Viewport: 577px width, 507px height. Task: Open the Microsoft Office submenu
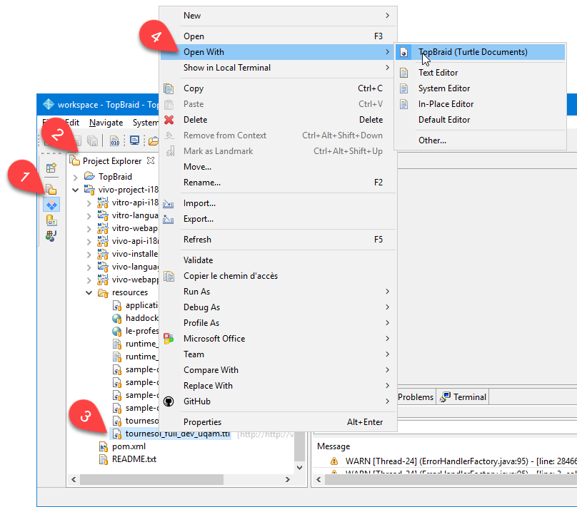[x=279, y=339]
